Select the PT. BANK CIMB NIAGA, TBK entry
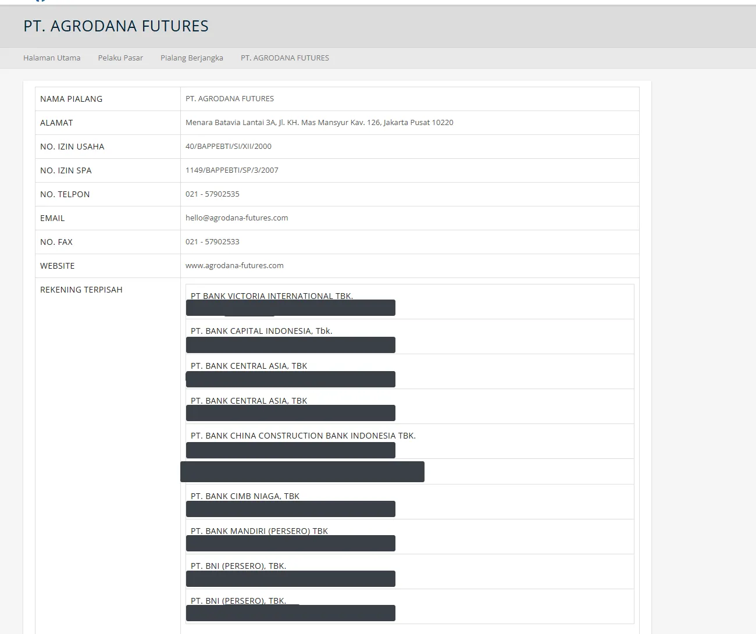The width and height of the screenshot is (756, 634). click(245, 496)
